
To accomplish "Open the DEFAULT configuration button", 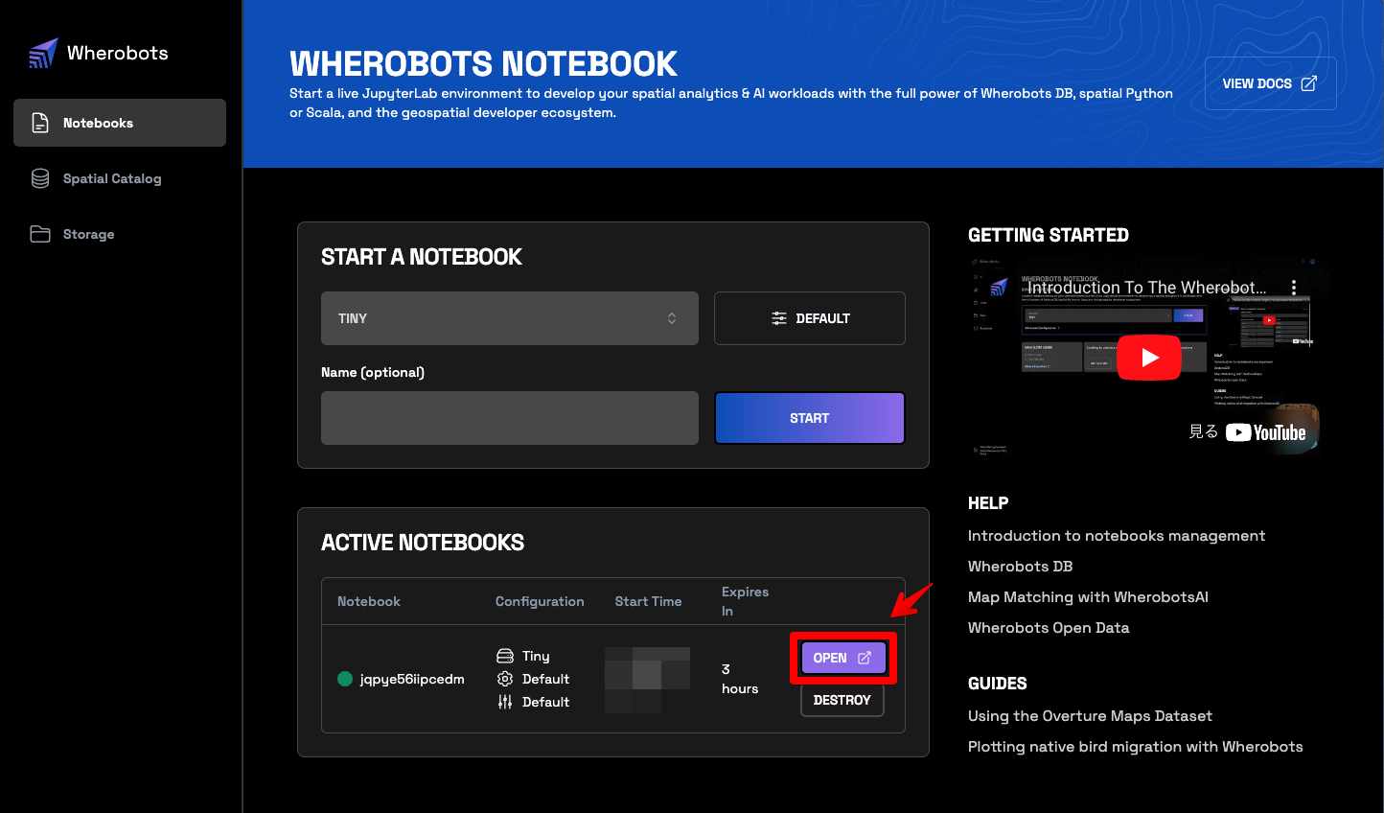I will [810, 318].
